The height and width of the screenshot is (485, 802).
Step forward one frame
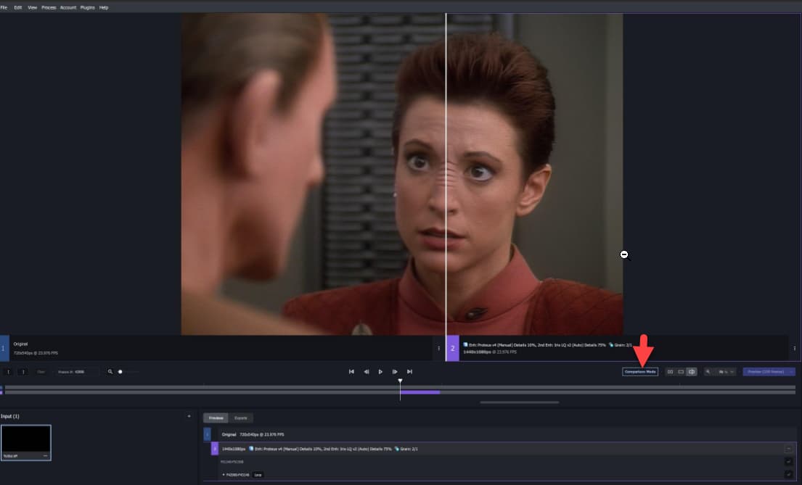(395, 372)
